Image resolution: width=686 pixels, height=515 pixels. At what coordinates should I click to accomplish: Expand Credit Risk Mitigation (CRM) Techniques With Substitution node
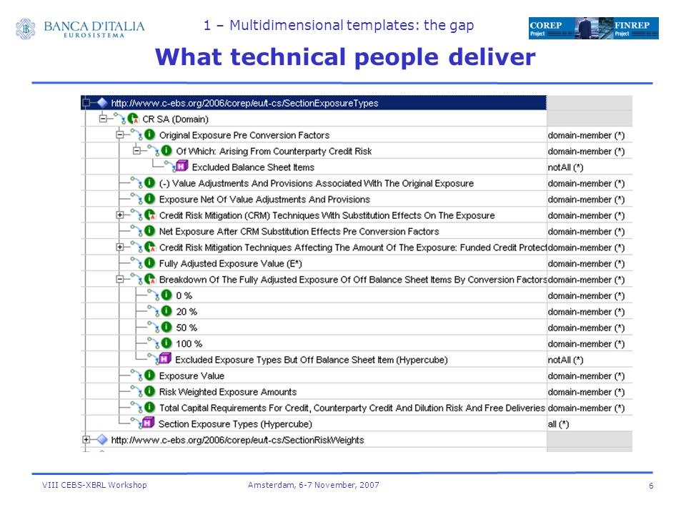[x=119, y=215]
